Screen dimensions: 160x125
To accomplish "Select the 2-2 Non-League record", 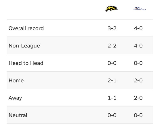I will (x=112, y=46).
